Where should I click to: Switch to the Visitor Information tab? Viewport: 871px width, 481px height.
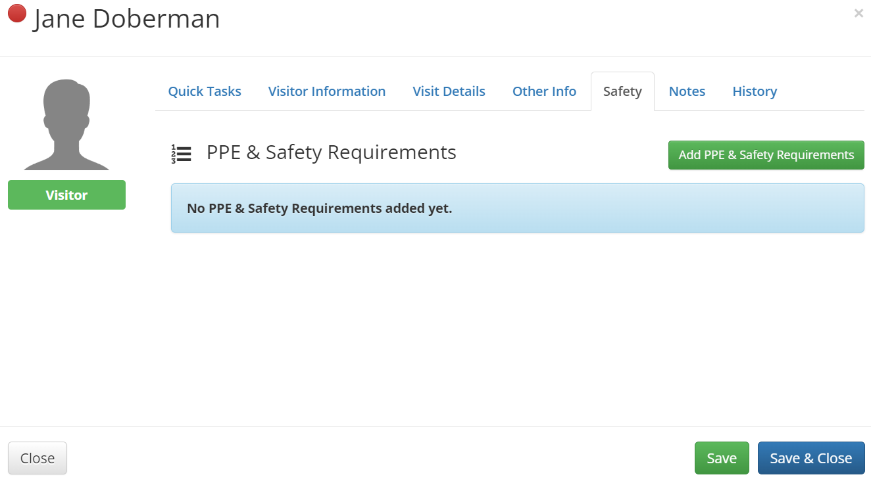tap(327, 91)
